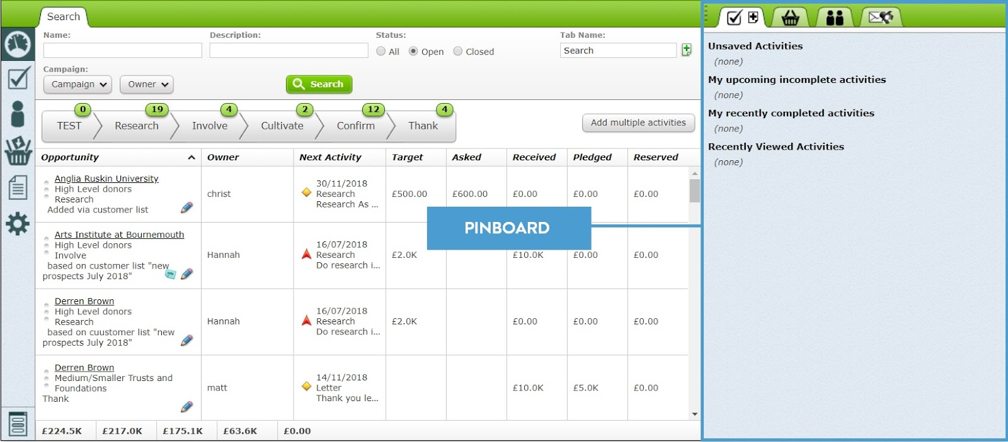
Task: Select the Open status radio button
Action: point(413,52)
